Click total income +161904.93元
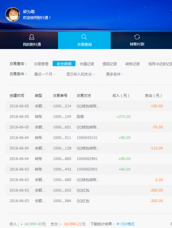The width and height of the screenshot is (172, 228). pos(33,224)
